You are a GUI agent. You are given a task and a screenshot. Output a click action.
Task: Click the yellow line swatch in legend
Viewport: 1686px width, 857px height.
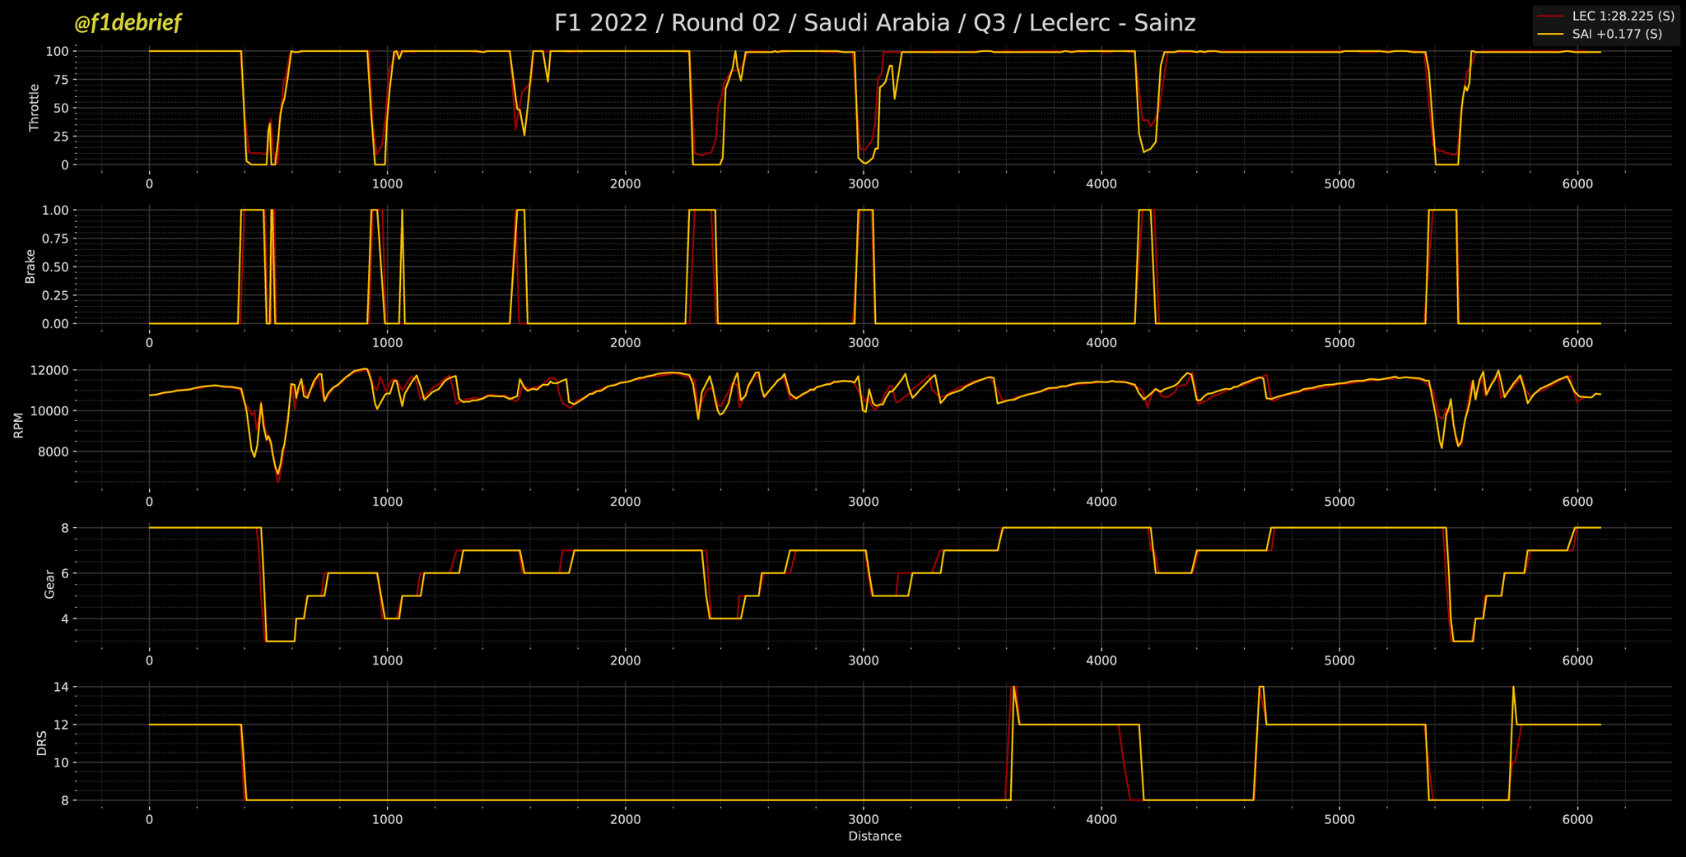1551,35
